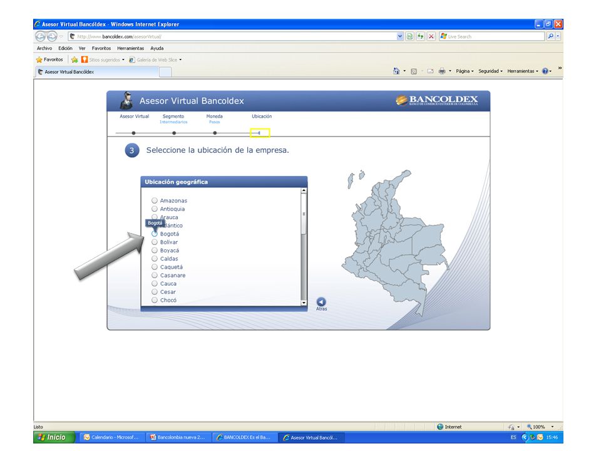The height and width of the screenshot is (451, 601).
Task: Open the Ver menu
Action: coord(82,48)
